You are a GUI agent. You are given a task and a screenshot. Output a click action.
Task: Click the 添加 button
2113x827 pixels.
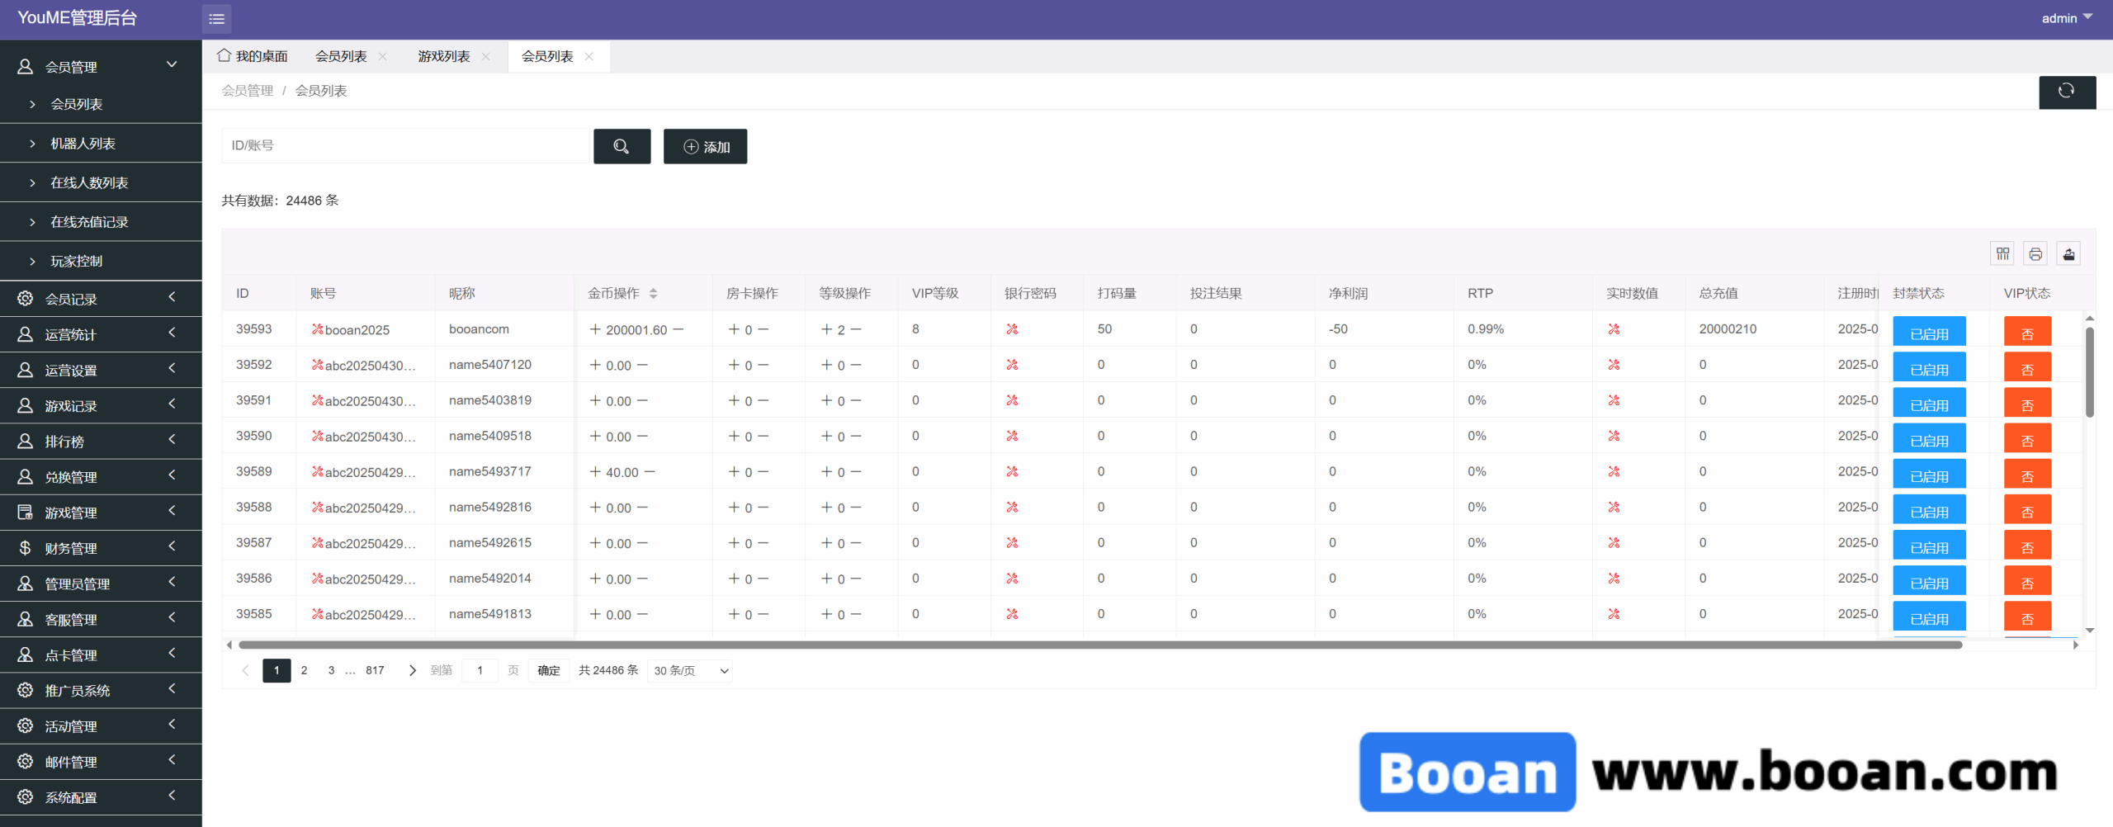pos(706,146)
